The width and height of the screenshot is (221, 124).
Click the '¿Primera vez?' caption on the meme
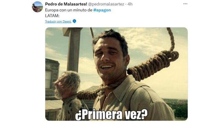click(x=111, y=115)
